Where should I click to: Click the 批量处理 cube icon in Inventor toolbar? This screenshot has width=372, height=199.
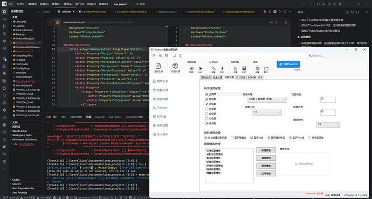pyautogui.click(x=175, y=66)
